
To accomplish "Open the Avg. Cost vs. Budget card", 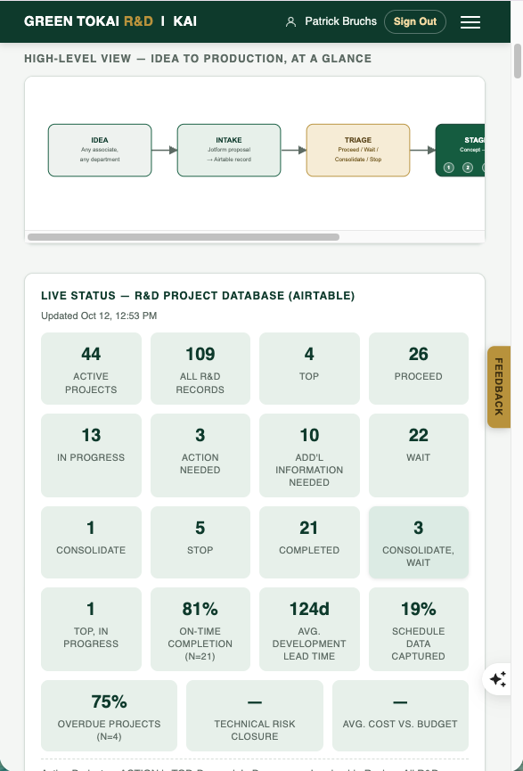I will click(x=400, y=716).
